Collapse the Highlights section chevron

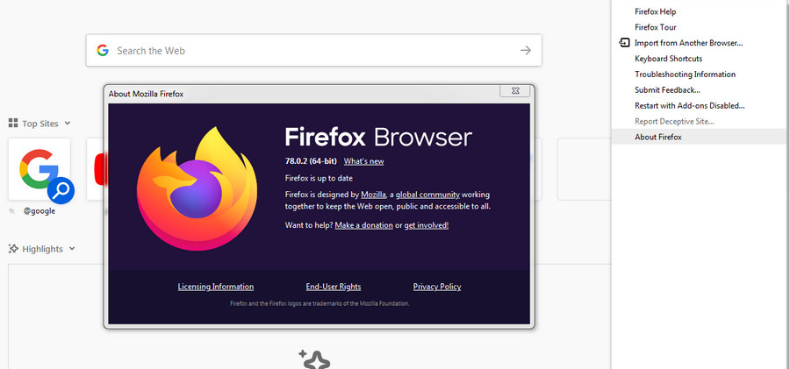[x=72, y=249]
